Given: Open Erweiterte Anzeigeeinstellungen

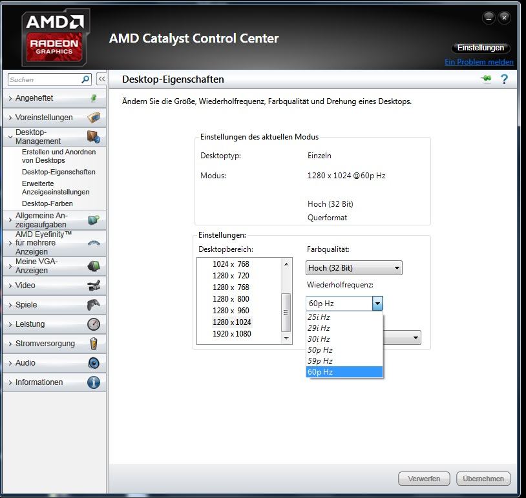Looking at the screenshot, I should [x=56, y=188].
